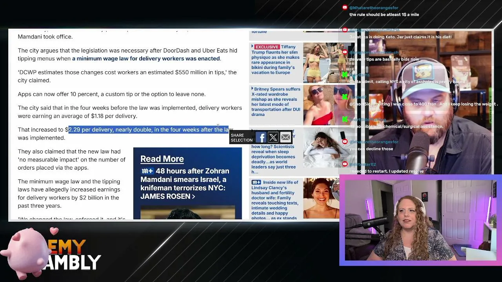Click the EXCLUSIVE badge on the Tiffany Trump story
The image size is (502, 282).
[267, 47]
